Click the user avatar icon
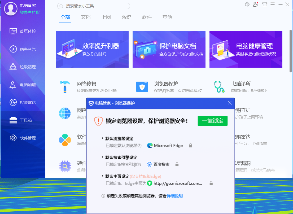Screen dimensions: 293x214 click(x=11, y=9)
